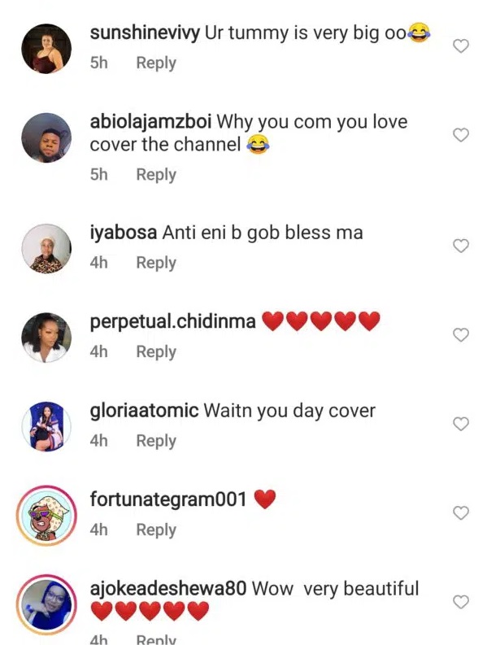Reply to abiolajamzboi's comment
The width and height of the screenshot is (500, 645).
tap(156, 174)
